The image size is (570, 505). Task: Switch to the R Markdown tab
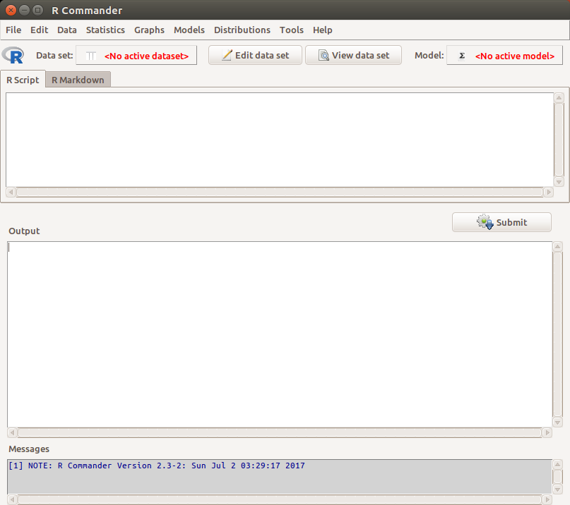pyautogui.click(x=78, y=80)
